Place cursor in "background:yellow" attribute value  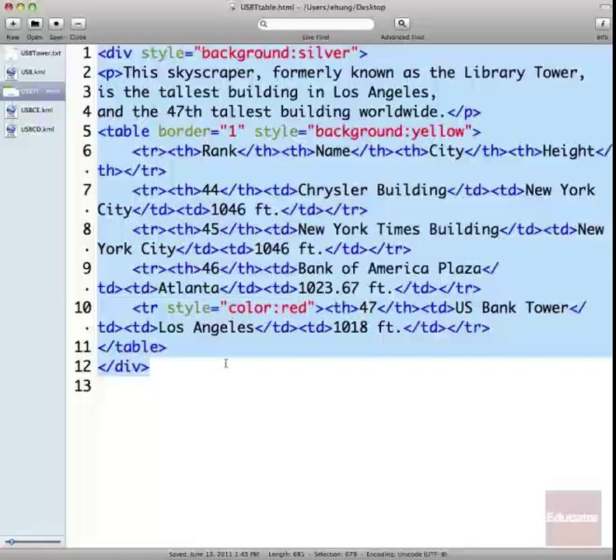390,131
